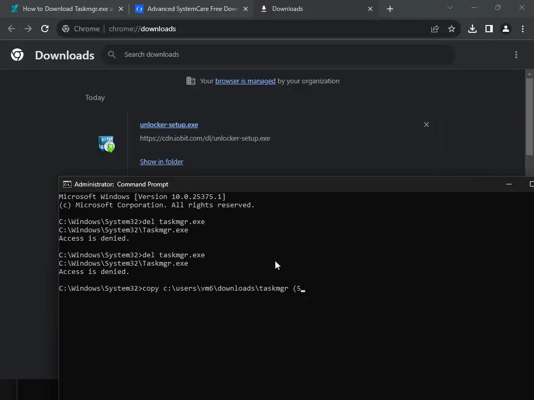Click the copy command line in Command Prompt

coord(182,289)
